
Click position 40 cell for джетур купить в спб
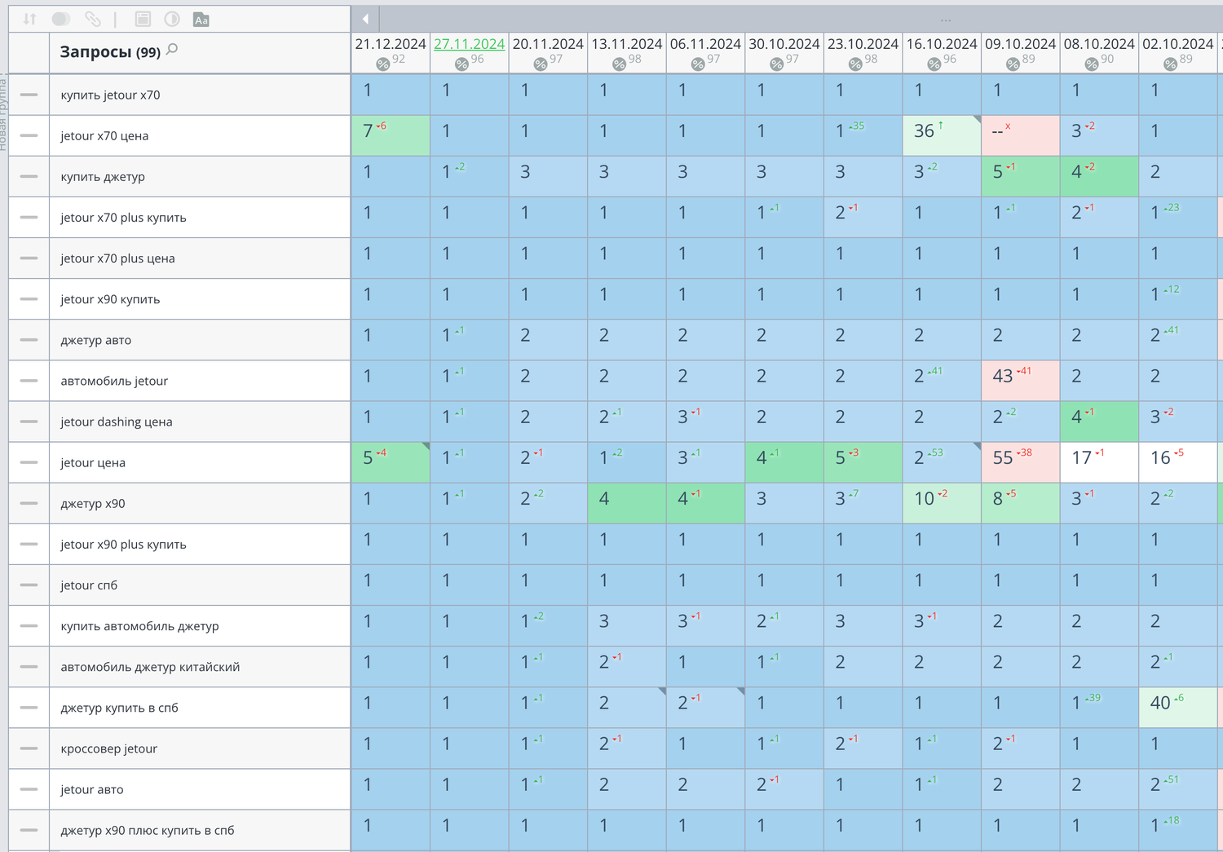(1178, 708)
